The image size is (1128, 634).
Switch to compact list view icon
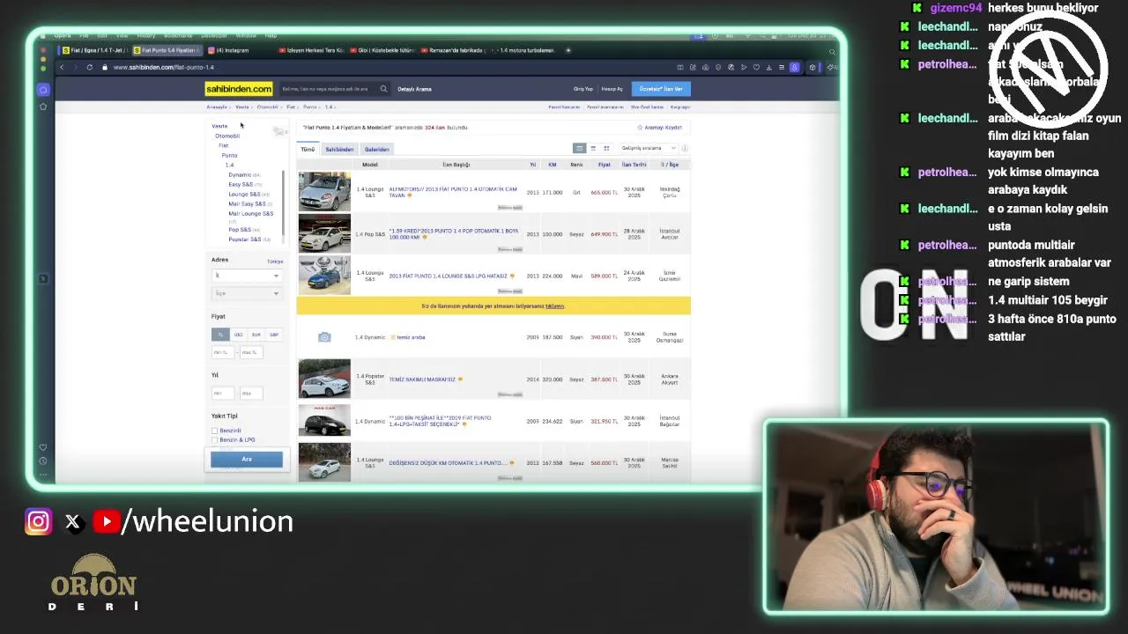[x=593, y=148]
